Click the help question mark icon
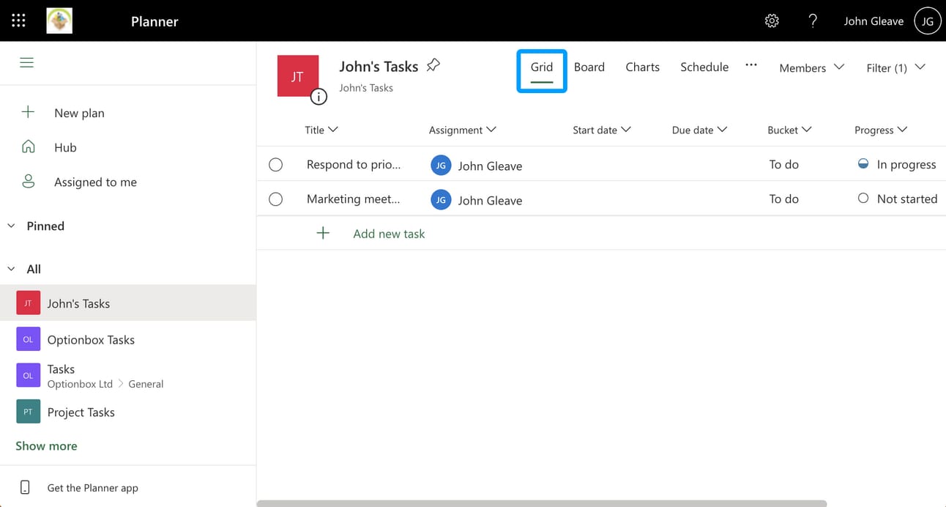 tap(813, 21)
